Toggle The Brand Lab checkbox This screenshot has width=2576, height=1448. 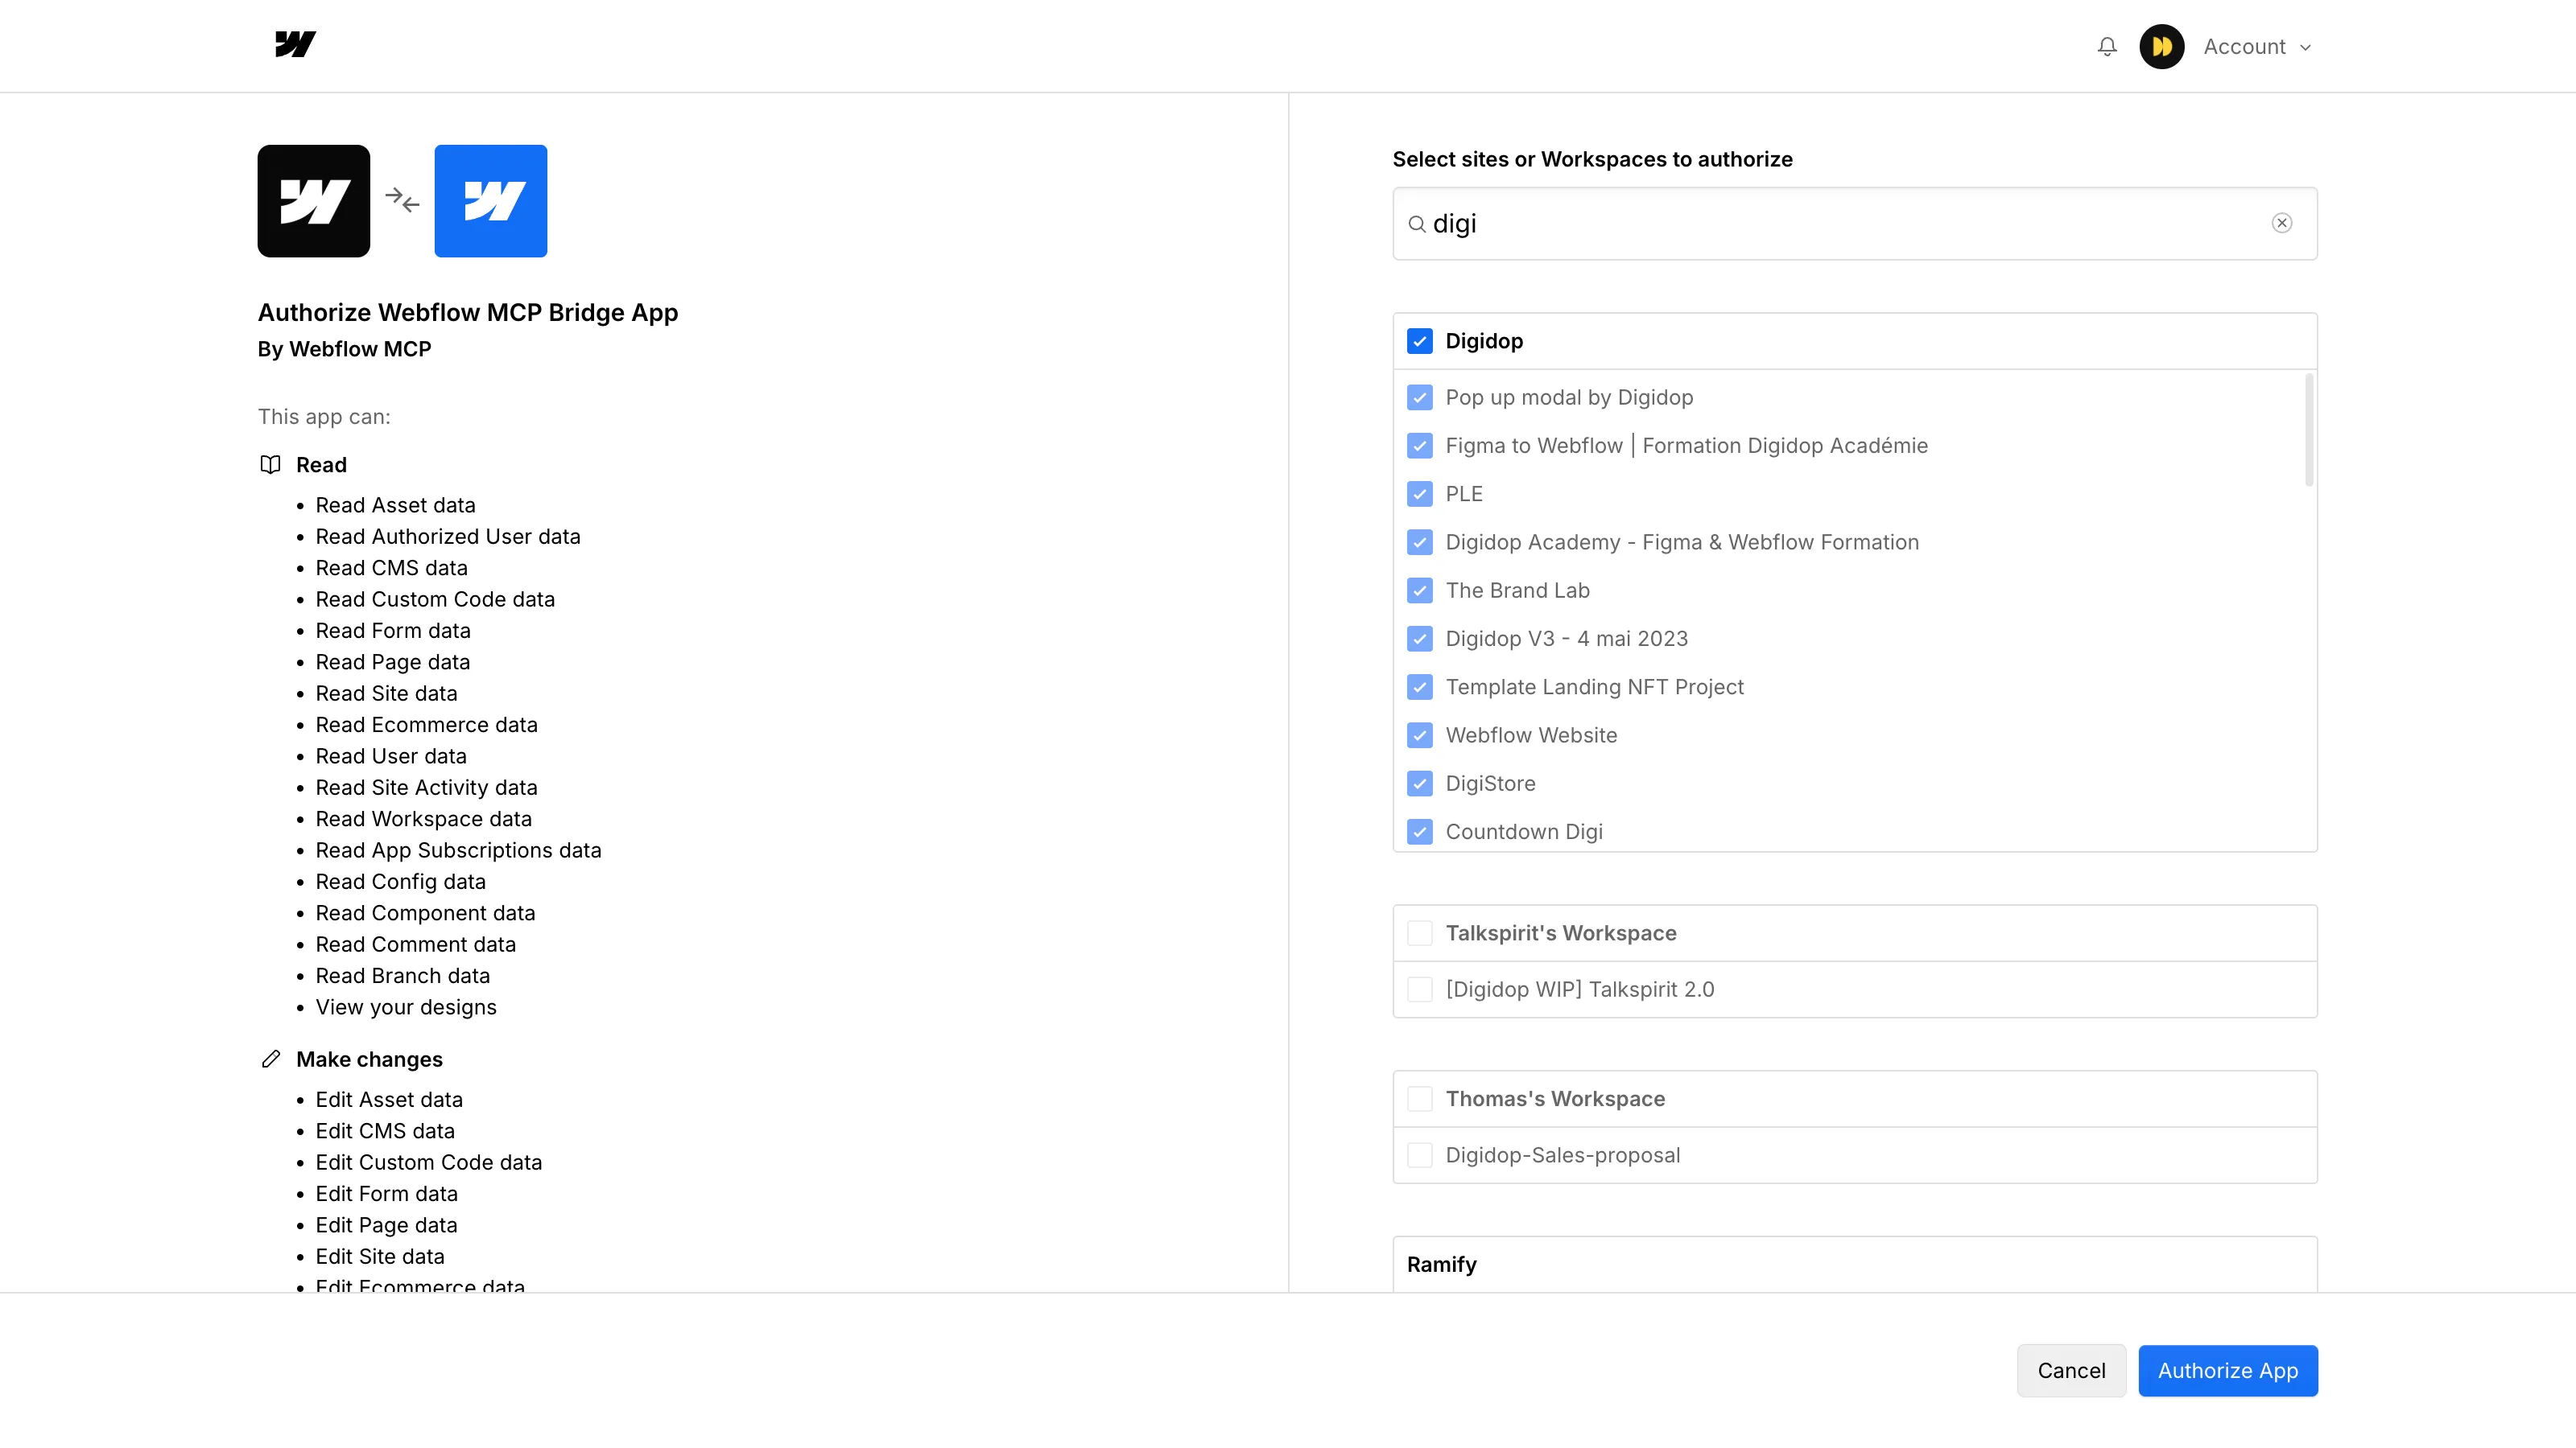1420,590
